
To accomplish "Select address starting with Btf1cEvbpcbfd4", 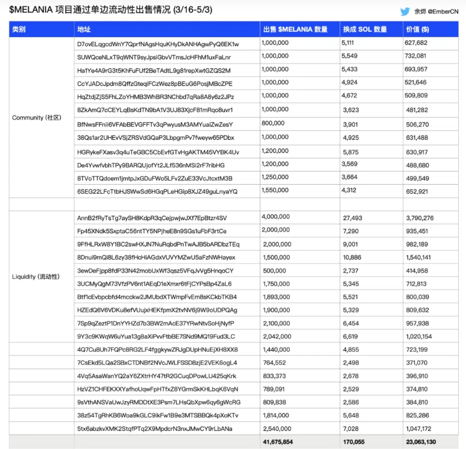I will (157, 297).
